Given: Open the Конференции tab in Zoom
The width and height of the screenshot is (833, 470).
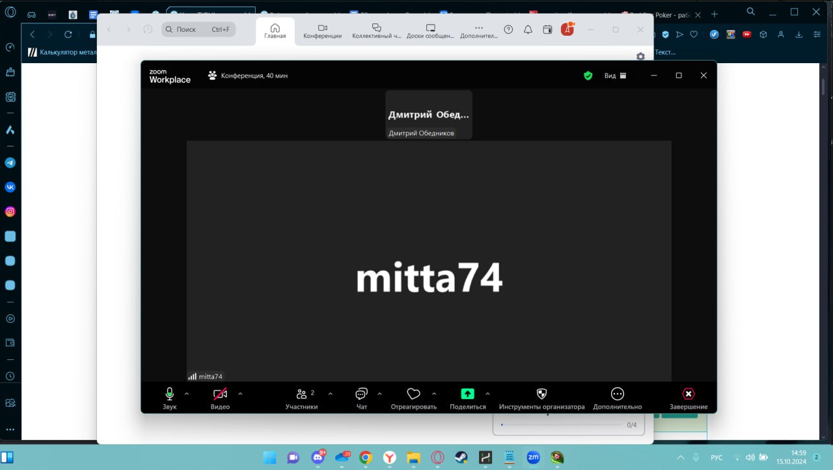Looking at the screenshot, I should (x=323, y=31).
